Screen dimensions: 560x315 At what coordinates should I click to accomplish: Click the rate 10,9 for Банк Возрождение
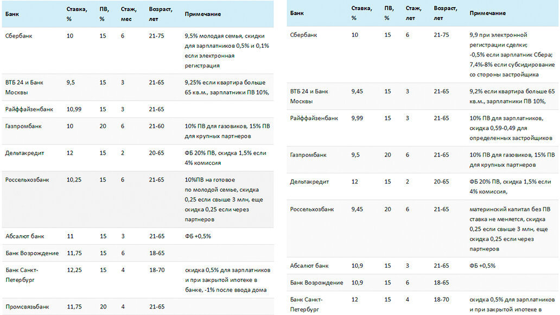coord(357,283)
